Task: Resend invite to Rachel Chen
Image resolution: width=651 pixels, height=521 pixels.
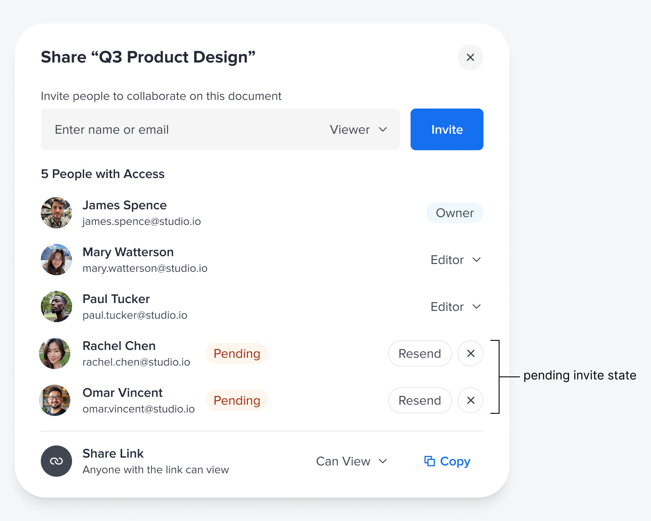Action: (x=420, y=353)
